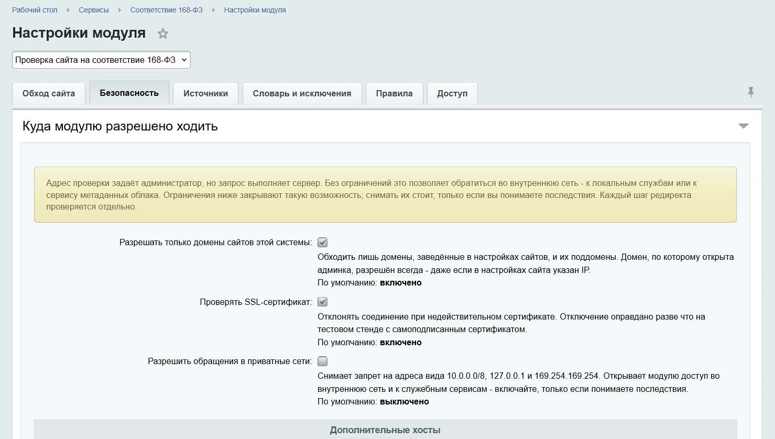Enable 'Разрешить обращения в приватные сети'
775x439 pixels.
point(323,361)
